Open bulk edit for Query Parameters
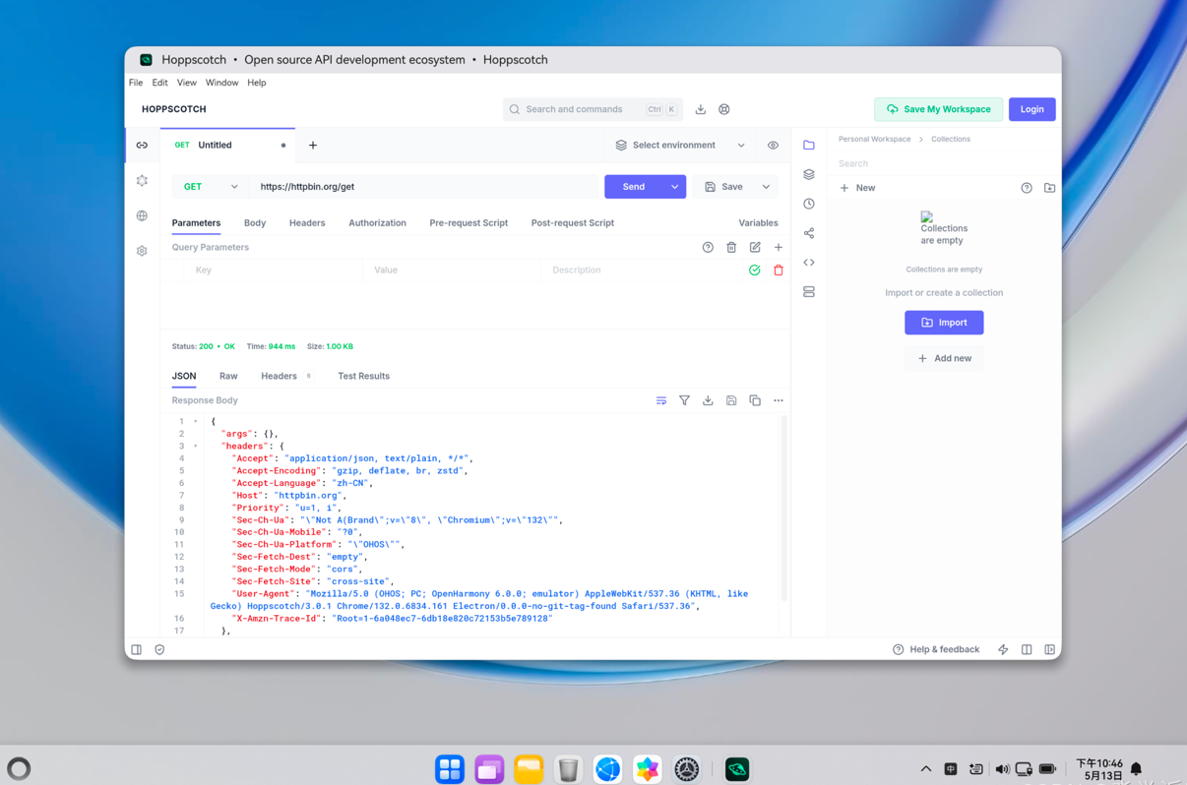 click(x=755, y=248)
